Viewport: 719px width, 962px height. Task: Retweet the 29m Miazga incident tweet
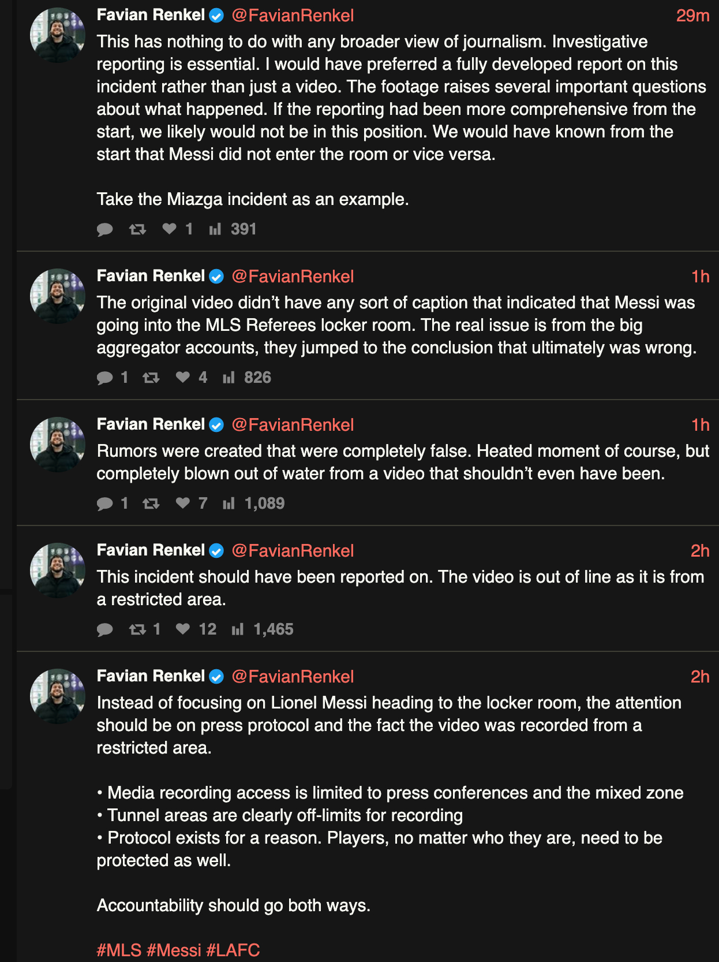click(137, 230)
